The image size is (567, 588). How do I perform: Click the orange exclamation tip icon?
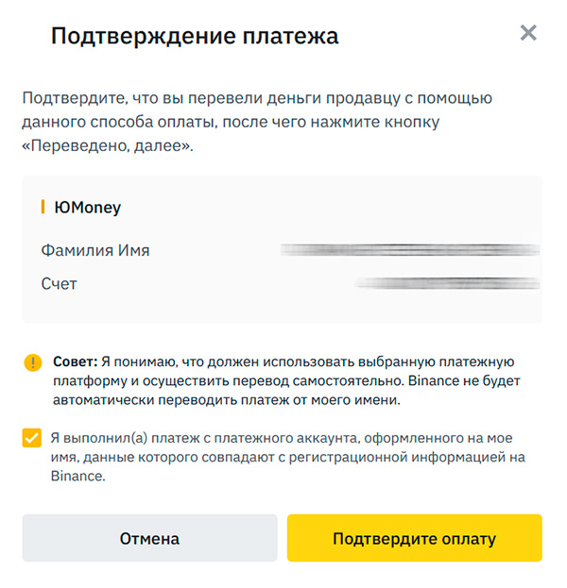click(x=33, y=362)
